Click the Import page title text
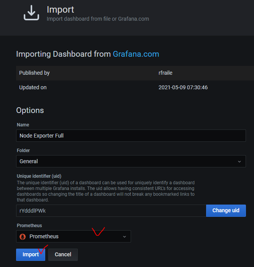 61,10
